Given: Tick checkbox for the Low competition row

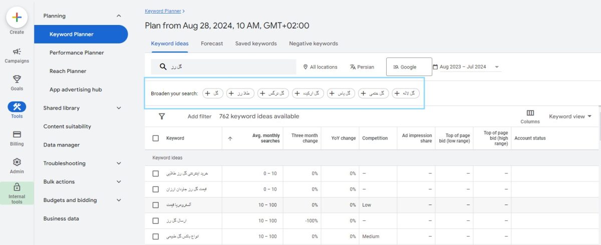Looking at the screenshot, I should pyautogui.click(x=156, y=205).
